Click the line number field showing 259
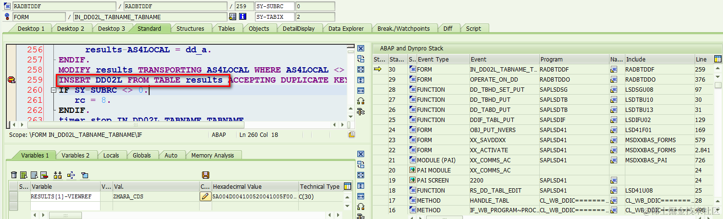The height and width of the screenshot is (219, 723). coord(244,6)
